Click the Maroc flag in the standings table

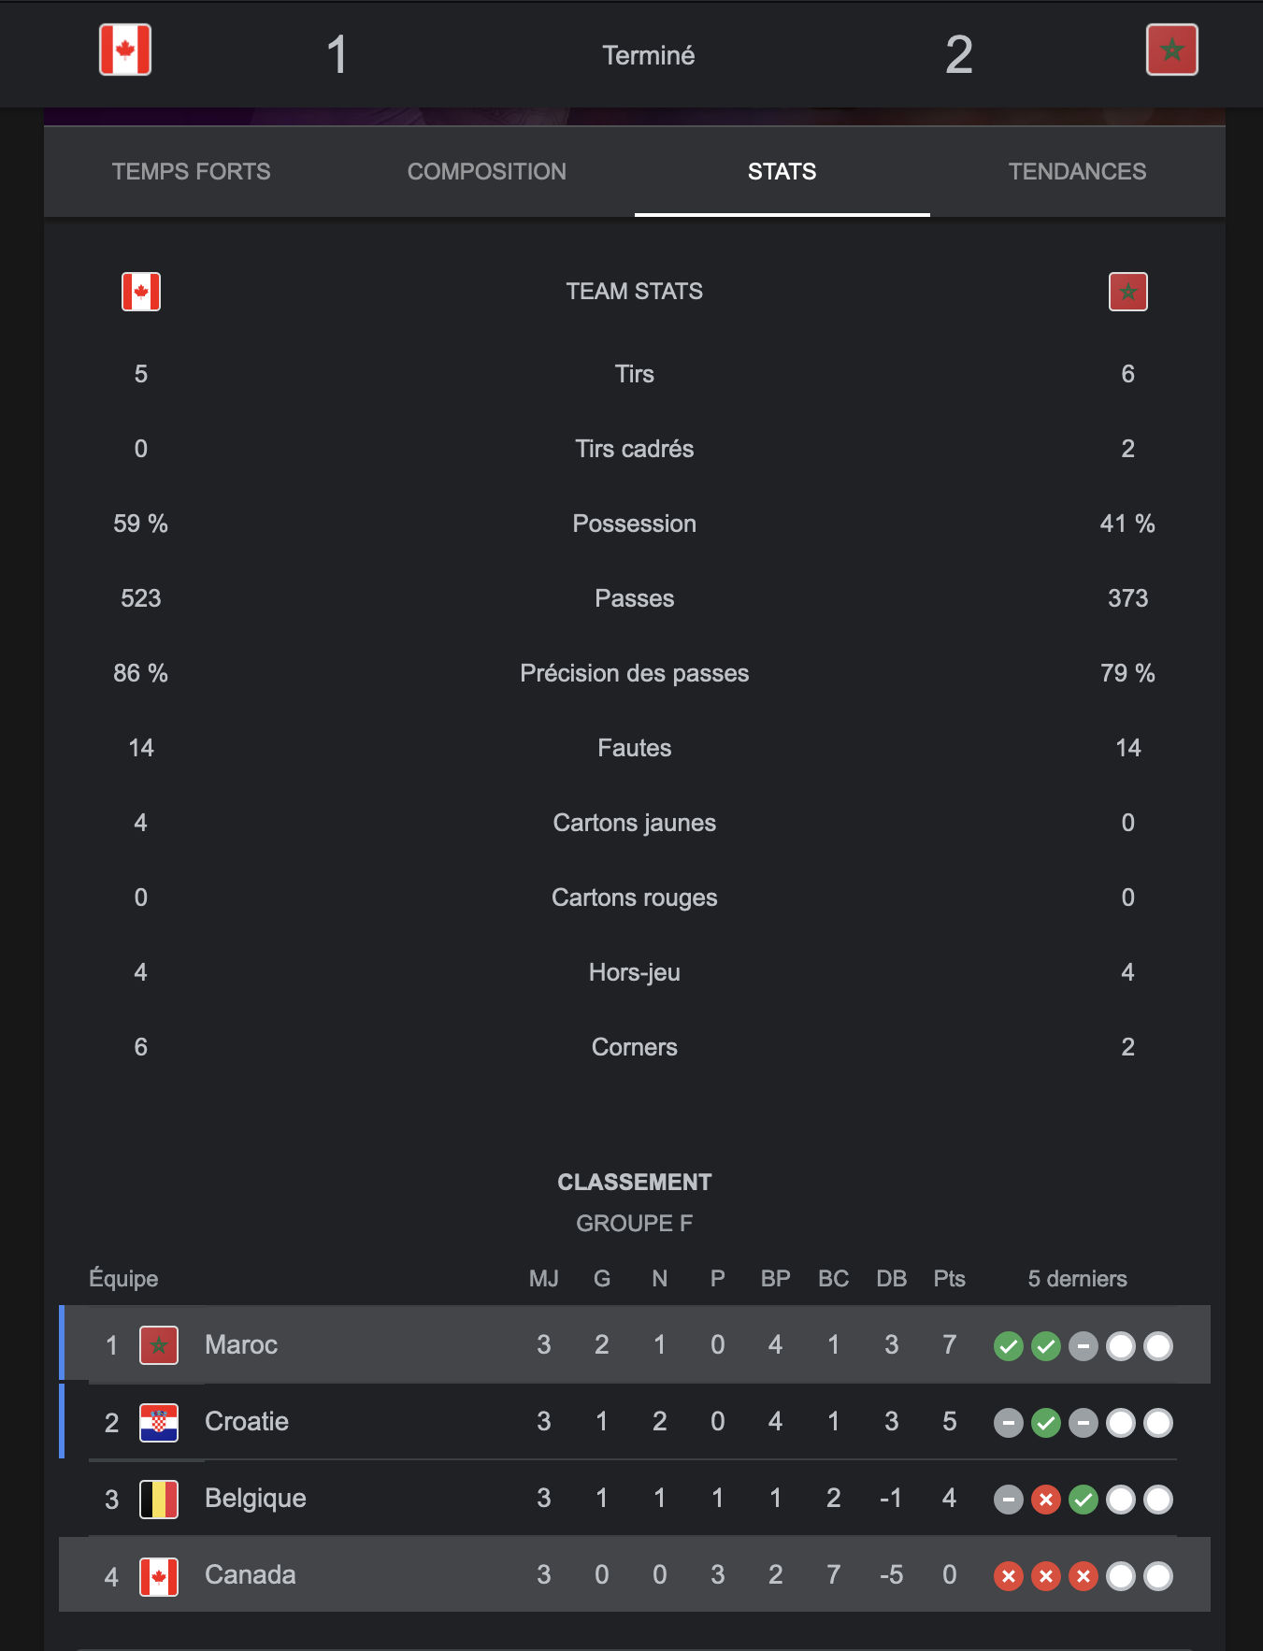pos(159,1345)
